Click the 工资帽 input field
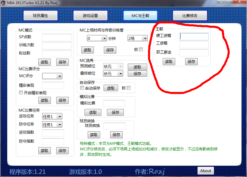Image resolution: width=247 pixels, height=177 pixels. click(x=194, y=44)
